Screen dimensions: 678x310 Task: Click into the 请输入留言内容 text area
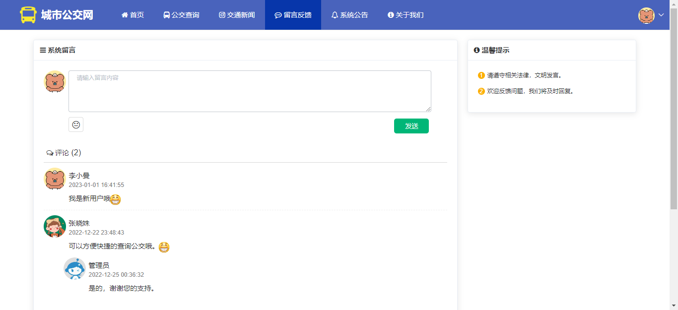tap(250, 91)
